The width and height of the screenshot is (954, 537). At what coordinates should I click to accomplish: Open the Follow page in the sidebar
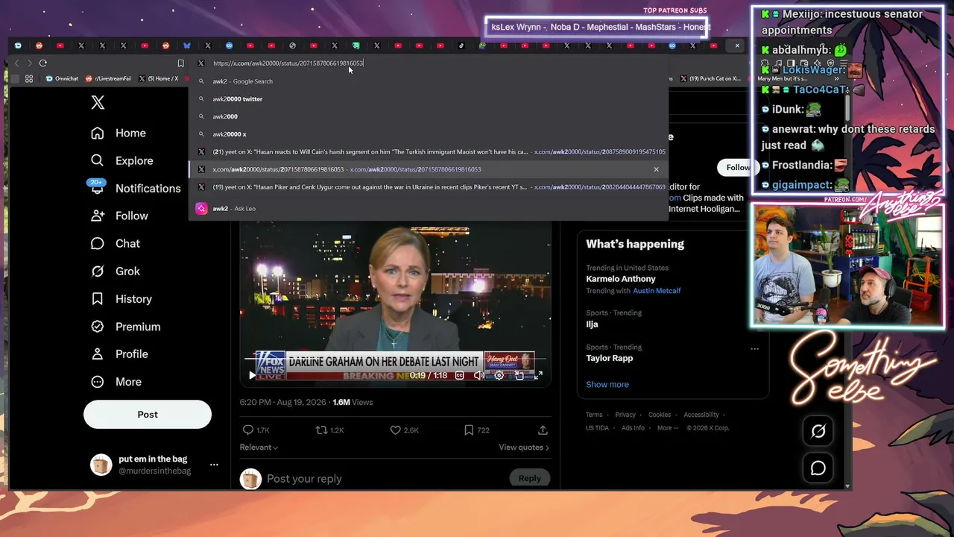click(x=119, y=216)
